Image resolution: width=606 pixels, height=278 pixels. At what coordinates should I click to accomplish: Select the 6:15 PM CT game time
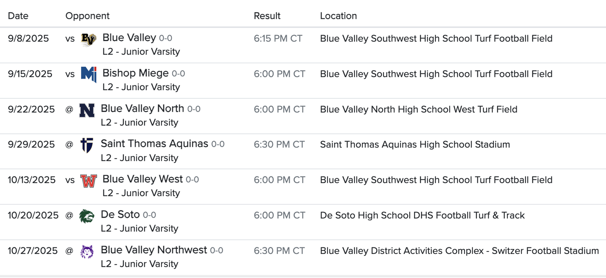(278, 39)
